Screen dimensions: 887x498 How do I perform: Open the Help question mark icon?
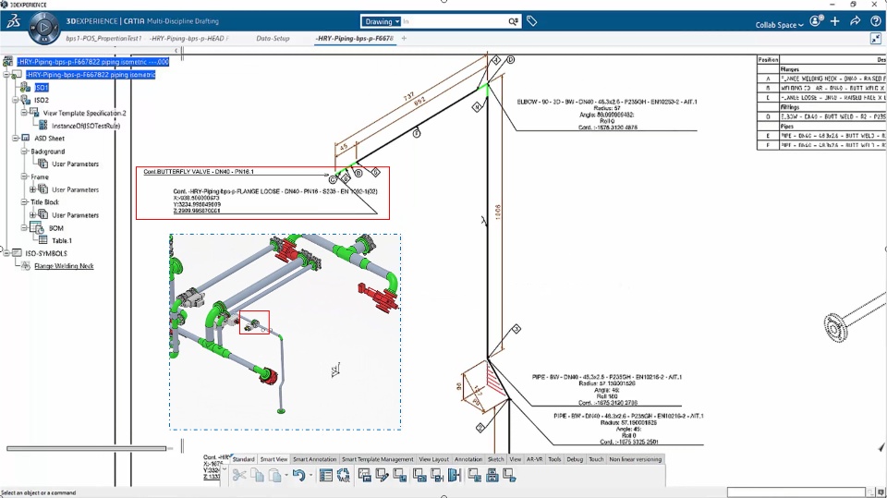tap(875, 21)
